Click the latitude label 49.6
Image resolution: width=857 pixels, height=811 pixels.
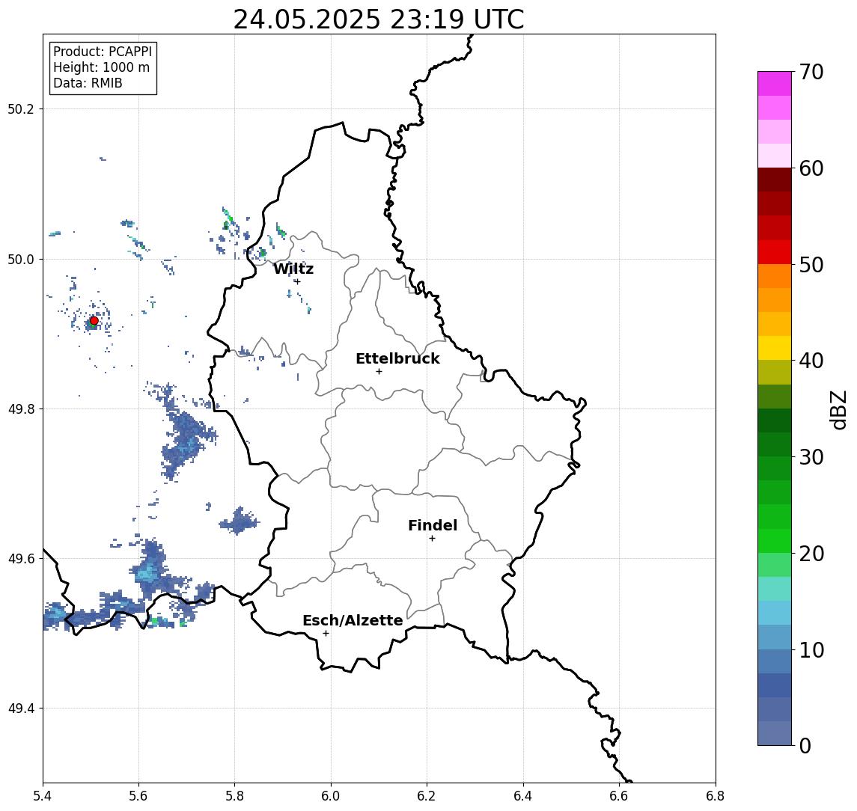click(20, 559)
